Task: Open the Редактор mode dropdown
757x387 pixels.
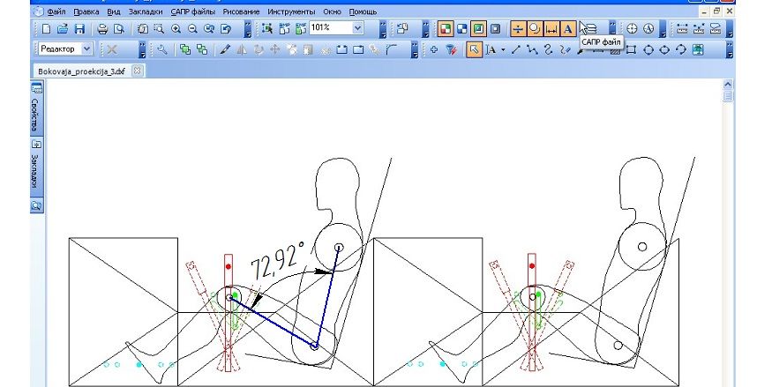Action: pyautogui.click(x=86, y=50)
